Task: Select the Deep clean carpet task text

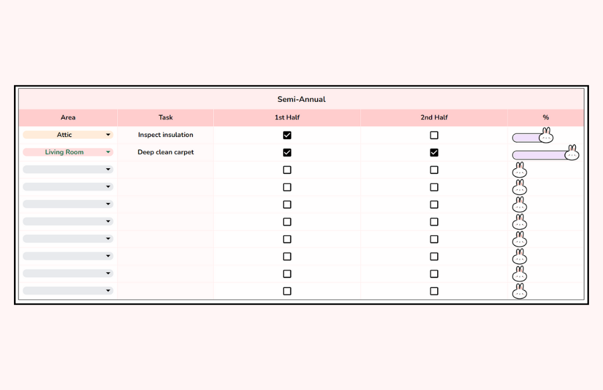Action: [x=165, y=152]
